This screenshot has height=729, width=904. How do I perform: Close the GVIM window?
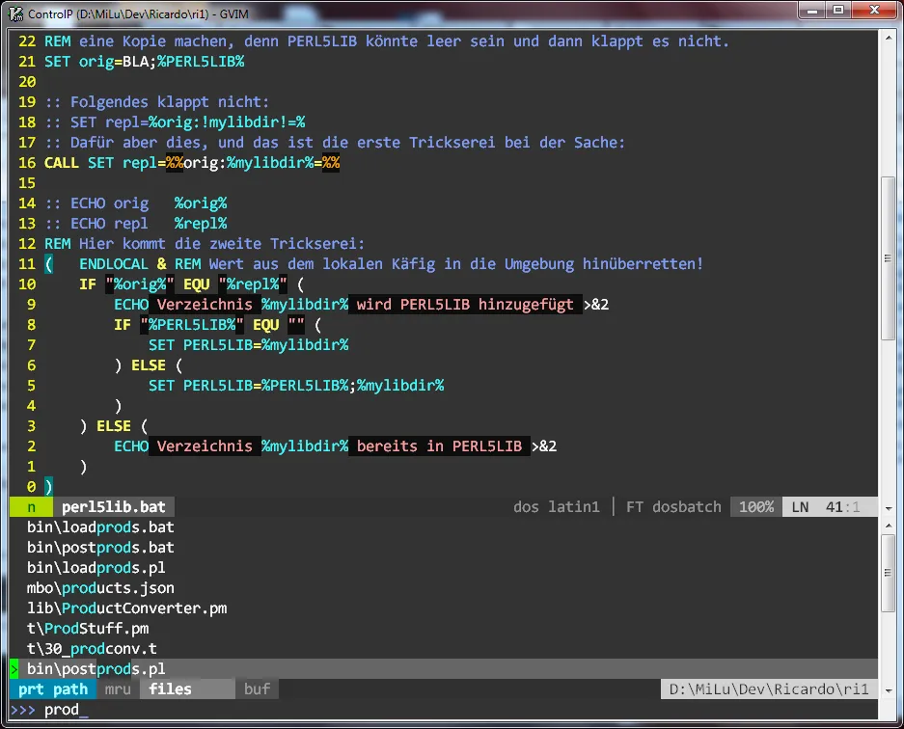point(874,10)
